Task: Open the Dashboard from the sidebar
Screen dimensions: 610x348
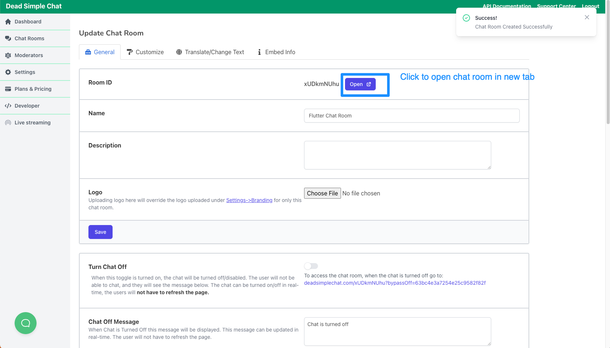Action: (27, 21)
